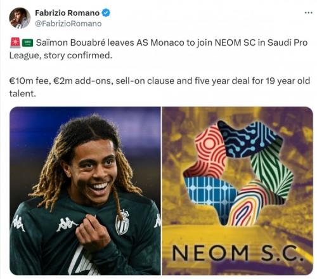Click the NEOM S.C. text in image
The height and width of the screenshot is (279, 317).
tap(237, 253)
